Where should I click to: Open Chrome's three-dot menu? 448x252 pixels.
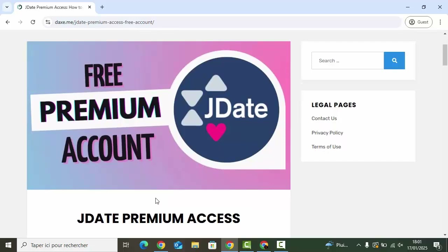click(440, 22)
